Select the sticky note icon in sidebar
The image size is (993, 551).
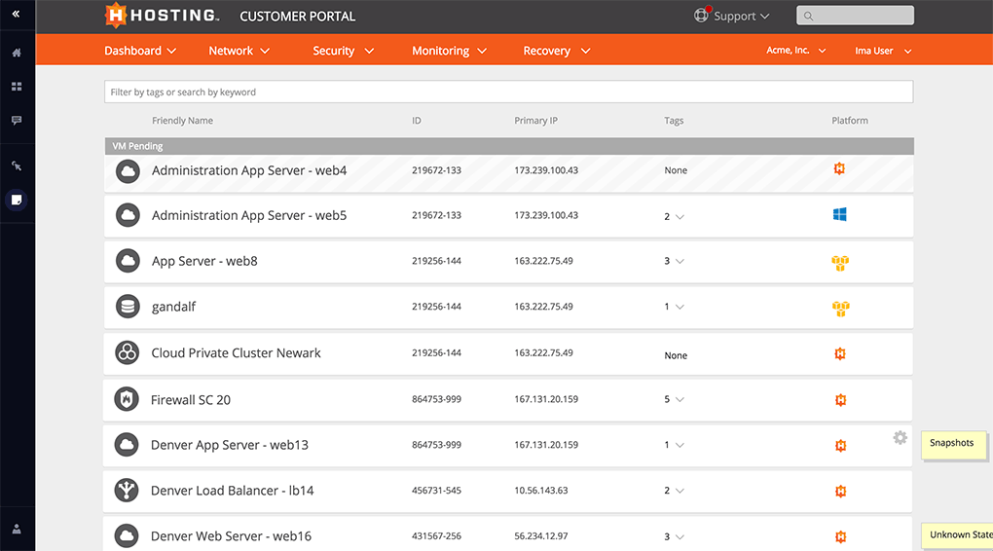[17, 200]
